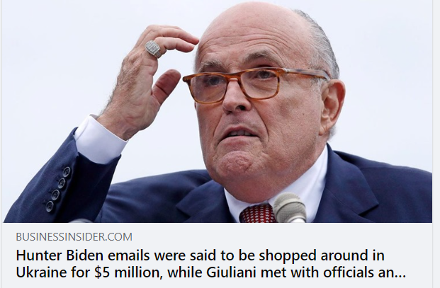Click the ring on the raised hand

154,49
